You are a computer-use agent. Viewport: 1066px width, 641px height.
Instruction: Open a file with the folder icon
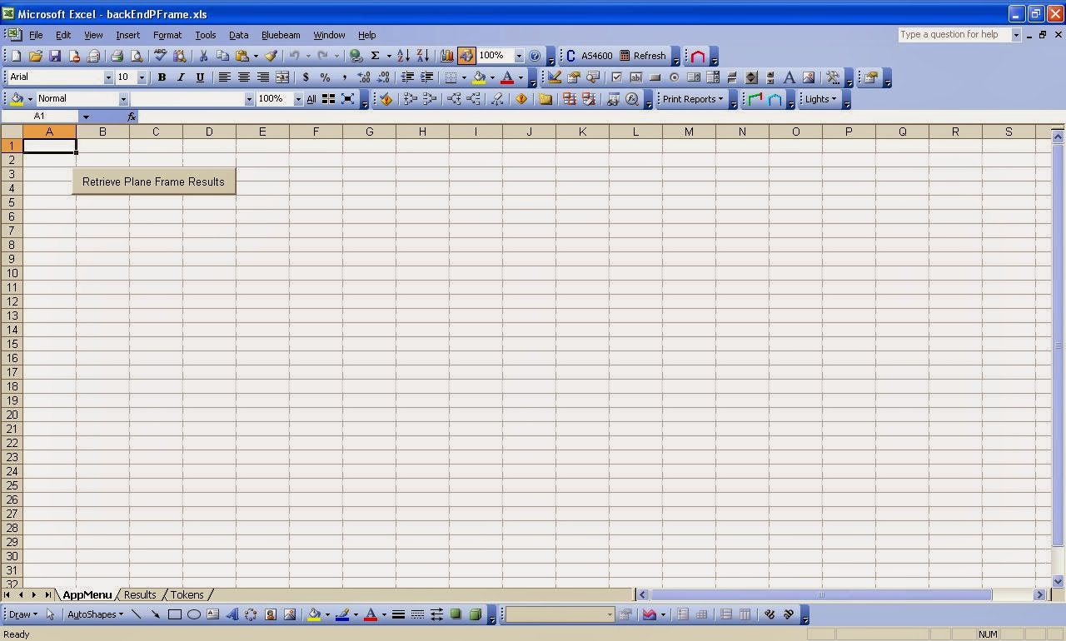[35, 56]
